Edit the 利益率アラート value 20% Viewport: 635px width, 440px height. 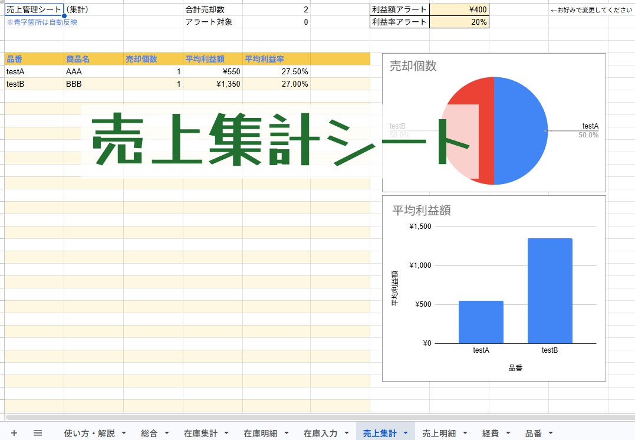[459, 22]
